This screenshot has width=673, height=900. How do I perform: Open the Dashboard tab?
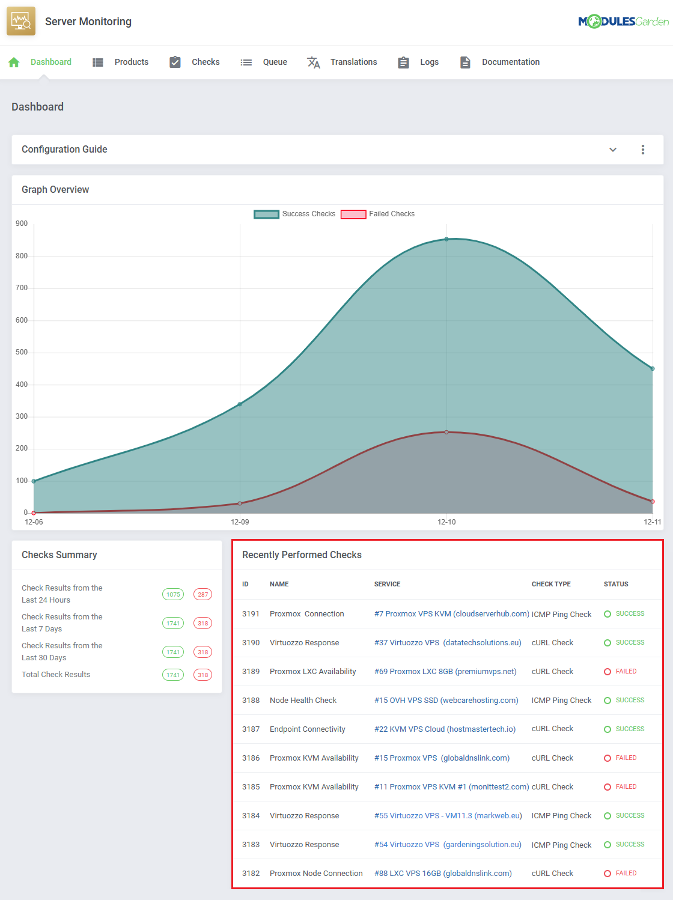51,62
